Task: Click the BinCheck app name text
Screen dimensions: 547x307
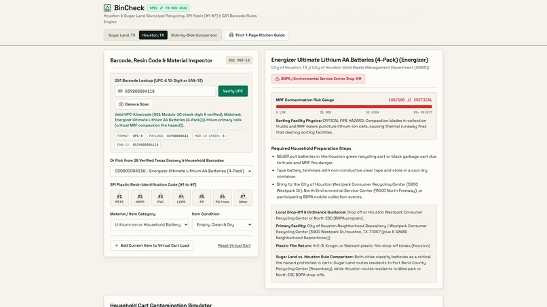Action: (129, 7)
